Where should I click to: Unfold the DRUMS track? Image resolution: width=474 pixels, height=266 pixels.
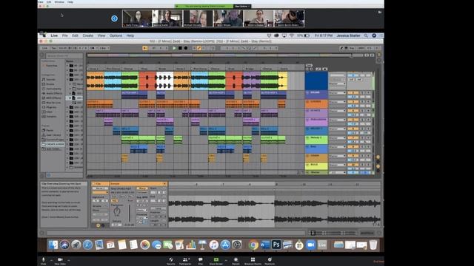(x=308, y=93)
